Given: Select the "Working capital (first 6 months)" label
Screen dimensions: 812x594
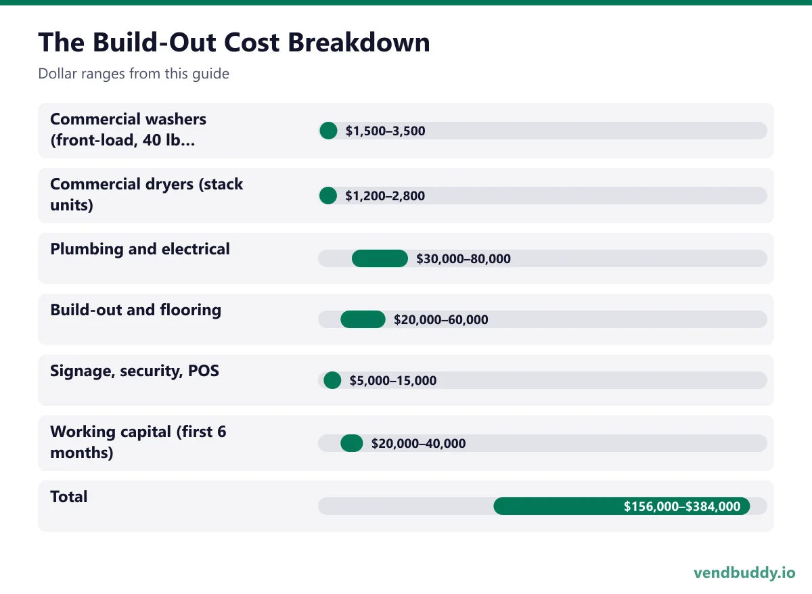Looking at the screenshot, I should coord(138,442).
